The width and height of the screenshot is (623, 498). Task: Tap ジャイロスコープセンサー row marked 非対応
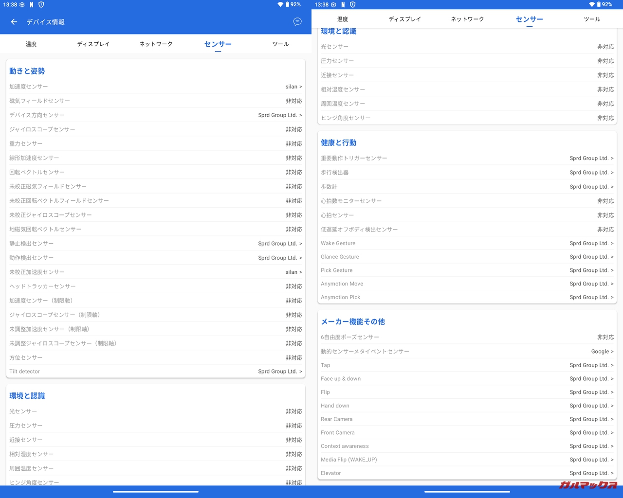point(156,129)
